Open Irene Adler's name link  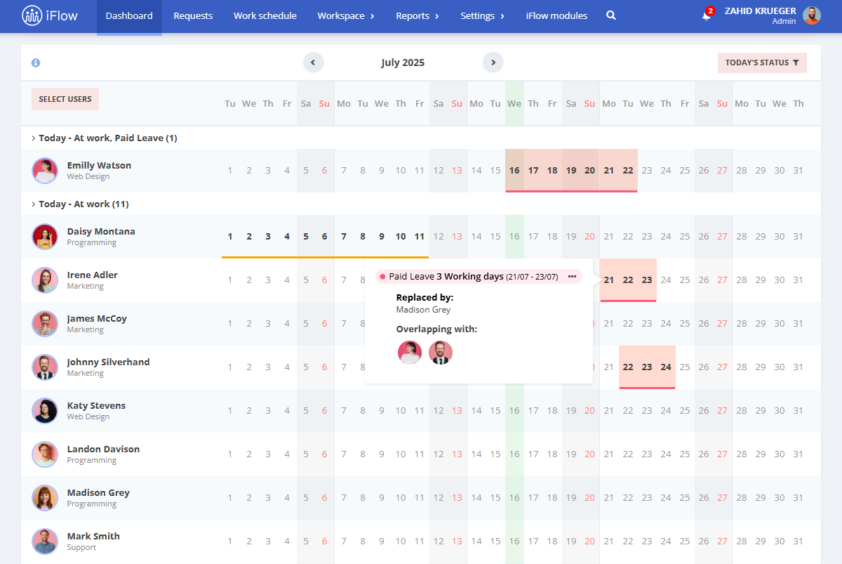[92, 275]
